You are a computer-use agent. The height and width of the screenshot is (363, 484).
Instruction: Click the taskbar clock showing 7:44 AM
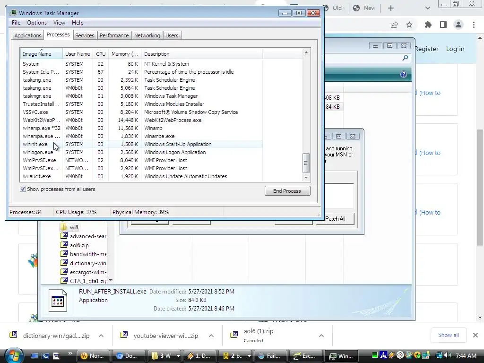(x=466, y=355)
